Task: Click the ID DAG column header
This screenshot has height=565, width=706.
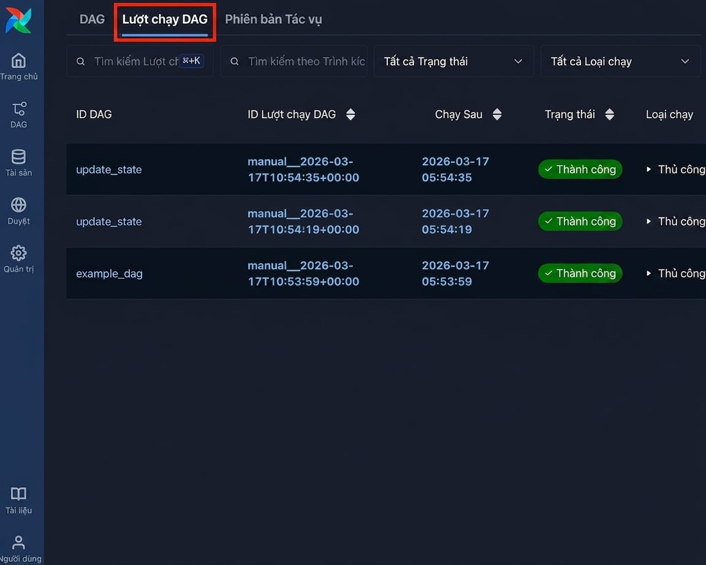Action: click(x=94, y=115)
